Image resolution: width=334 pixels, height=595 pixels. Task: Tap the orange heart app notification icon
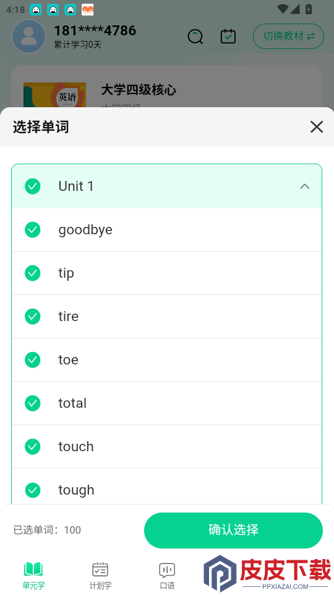pyautogui.click(x=87, y=9)
